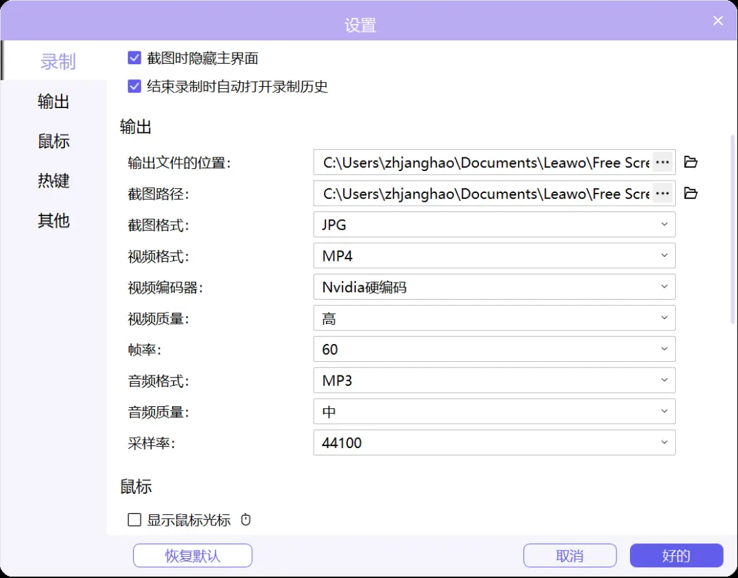
Task: Open the 鼠标 settings tab
Action: 53,141
